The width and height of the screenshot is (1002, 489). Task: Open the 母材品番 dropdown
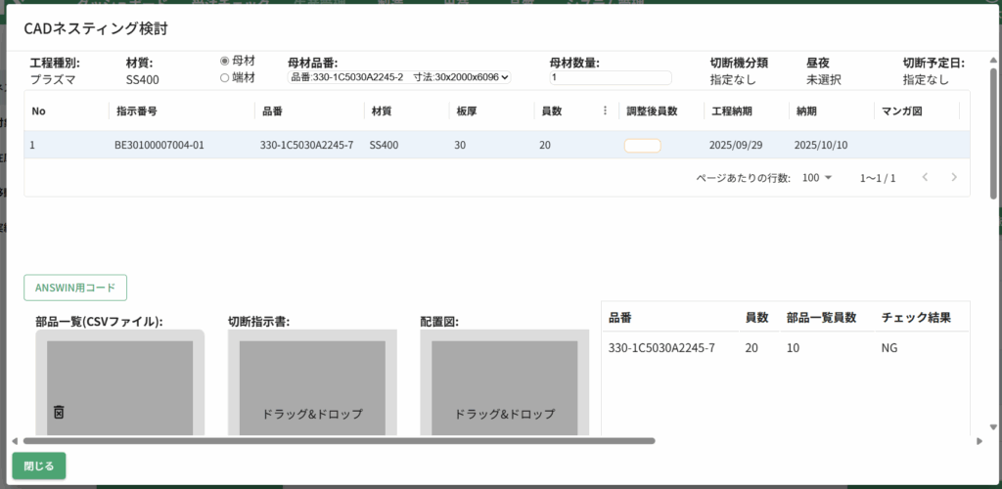click(399, 77)
